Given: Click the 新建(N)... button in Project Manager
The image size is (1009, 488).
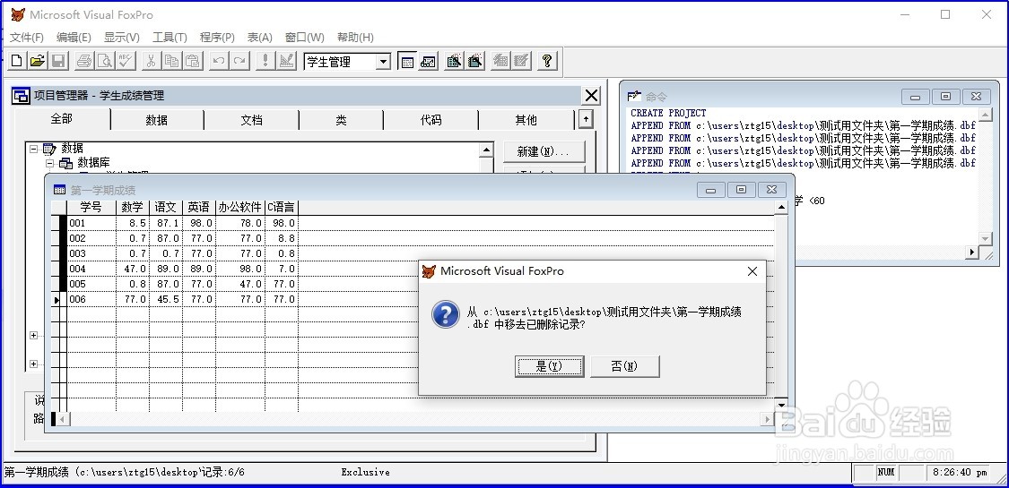Looking at the screenshot, I should (544, 151).
